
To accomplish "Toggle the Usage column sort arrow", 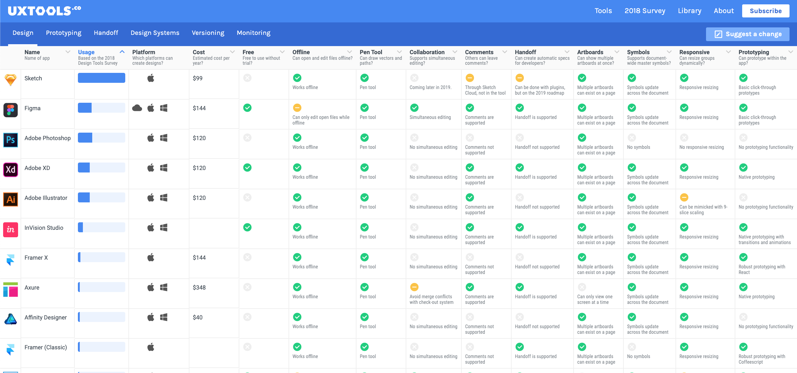I will tap(122, 52).
